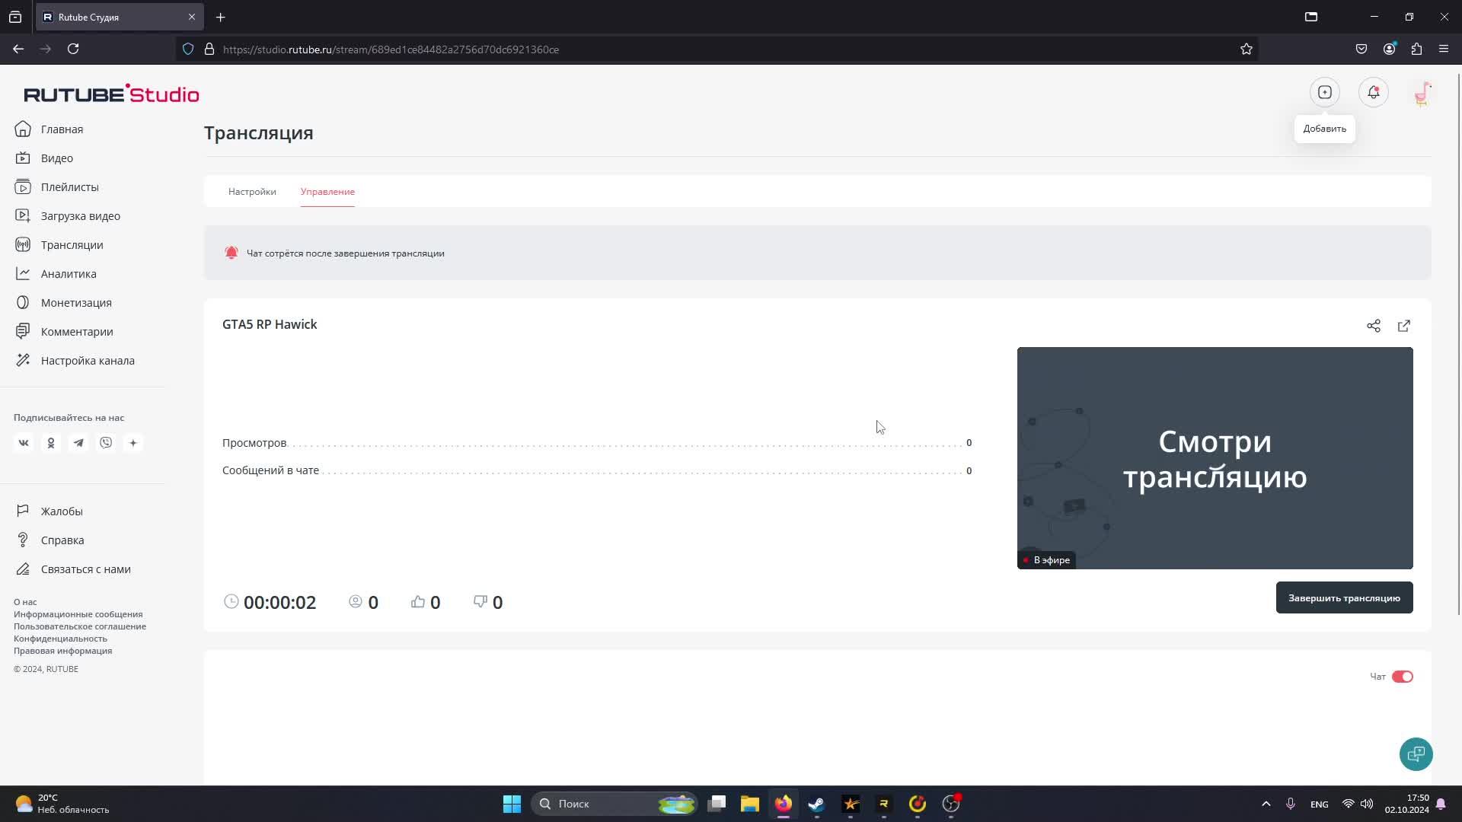Open the Firefox application hamburger menu
1462x822 pixels.
[1444, 49]
